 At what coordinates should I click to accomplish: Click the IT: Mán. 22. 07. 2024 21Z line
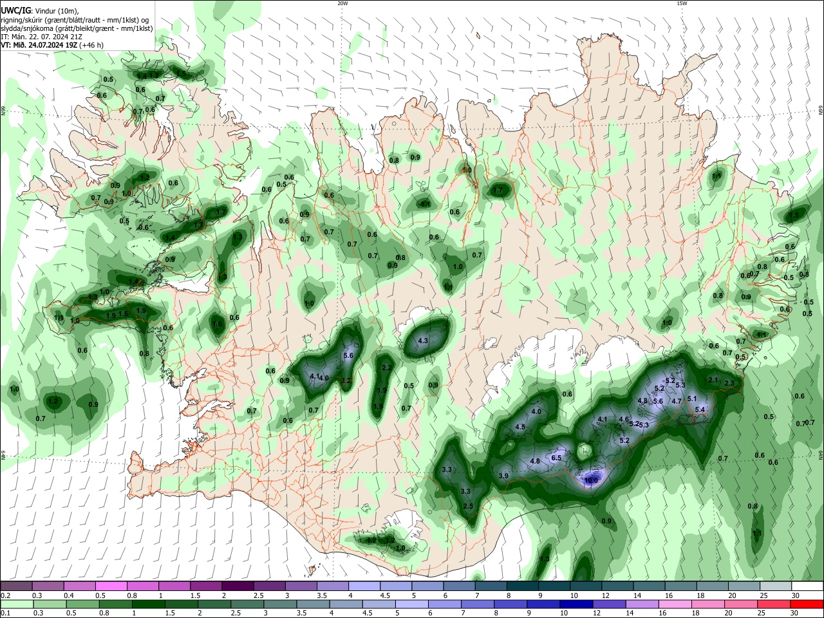41,37
